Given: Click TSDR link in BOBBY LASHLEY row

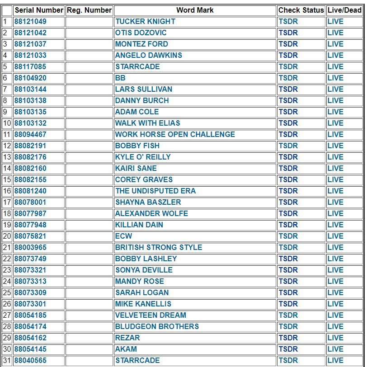Looking at the screenshot, I should 288,259.
